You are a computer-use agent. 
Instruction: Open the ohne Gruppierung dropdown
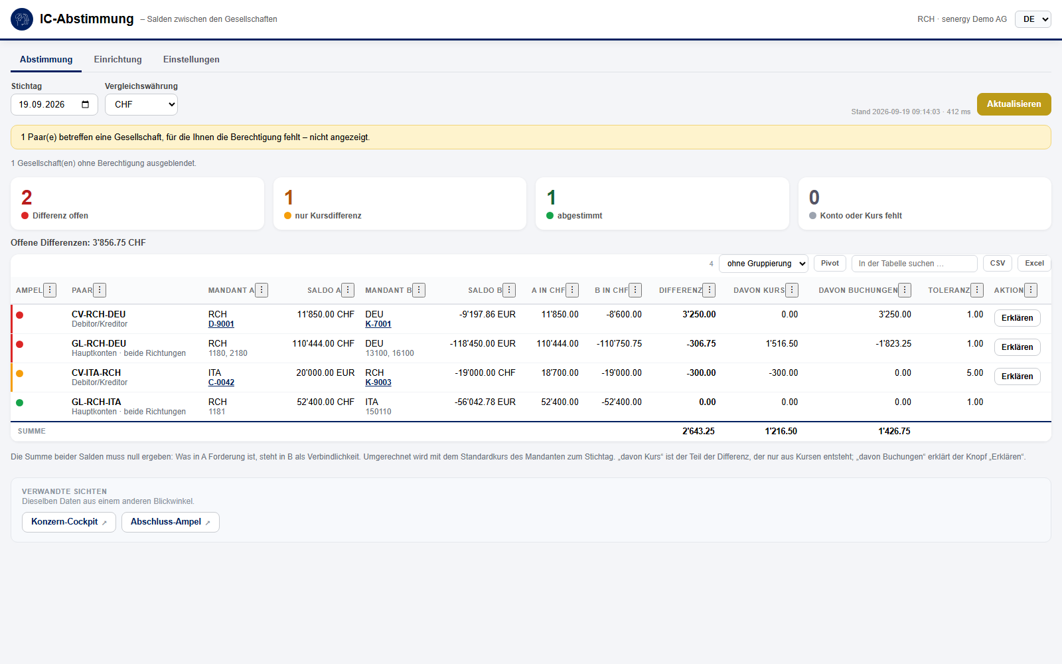[x=763, y=264]
